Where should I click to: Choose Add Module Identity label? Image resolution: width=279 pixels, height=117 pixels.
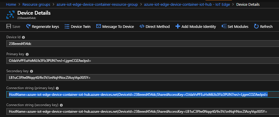point(199,26)
